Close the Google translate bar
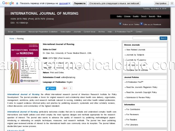 (172, 3)
